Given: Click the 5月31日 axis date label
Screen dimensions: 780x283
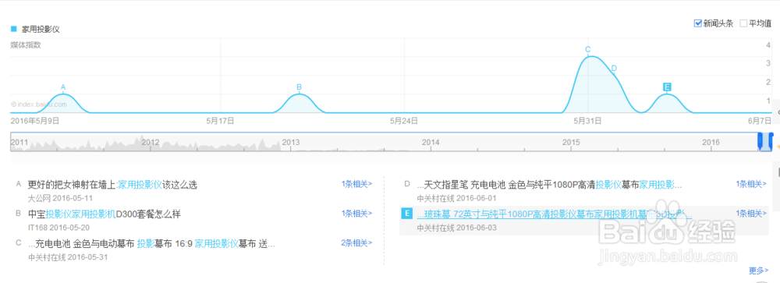Looking at the screenshot, I should (587, 120).
